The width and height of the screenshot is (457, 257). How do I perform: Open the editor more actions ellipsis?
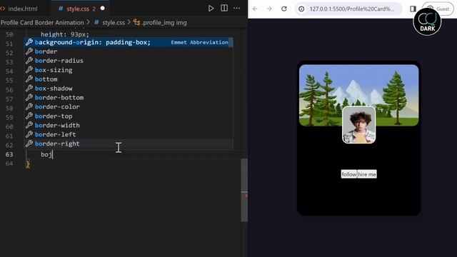click(236, 8)
